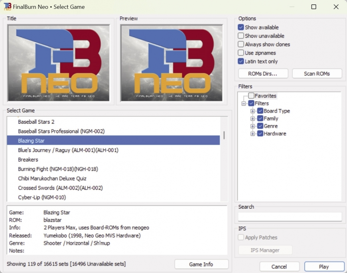This screenshot has height=273, width=347.
Task: Uncheck the Board Type filter checkbox
Action: coord(260,111)
